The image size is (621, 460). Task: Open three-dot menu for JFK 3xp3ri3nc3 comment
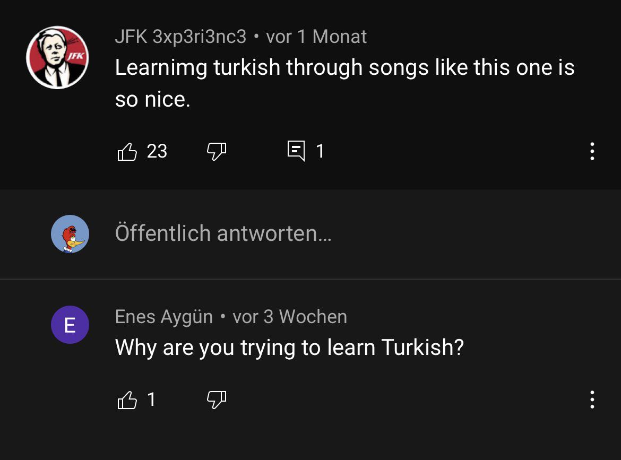(592, 152)
